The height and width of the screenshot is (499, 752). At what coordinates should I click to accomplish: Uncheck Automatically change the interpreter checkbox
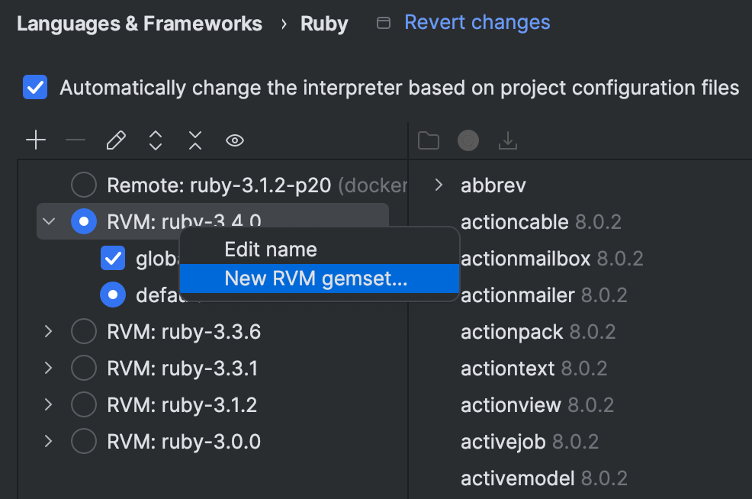(35, 87)
